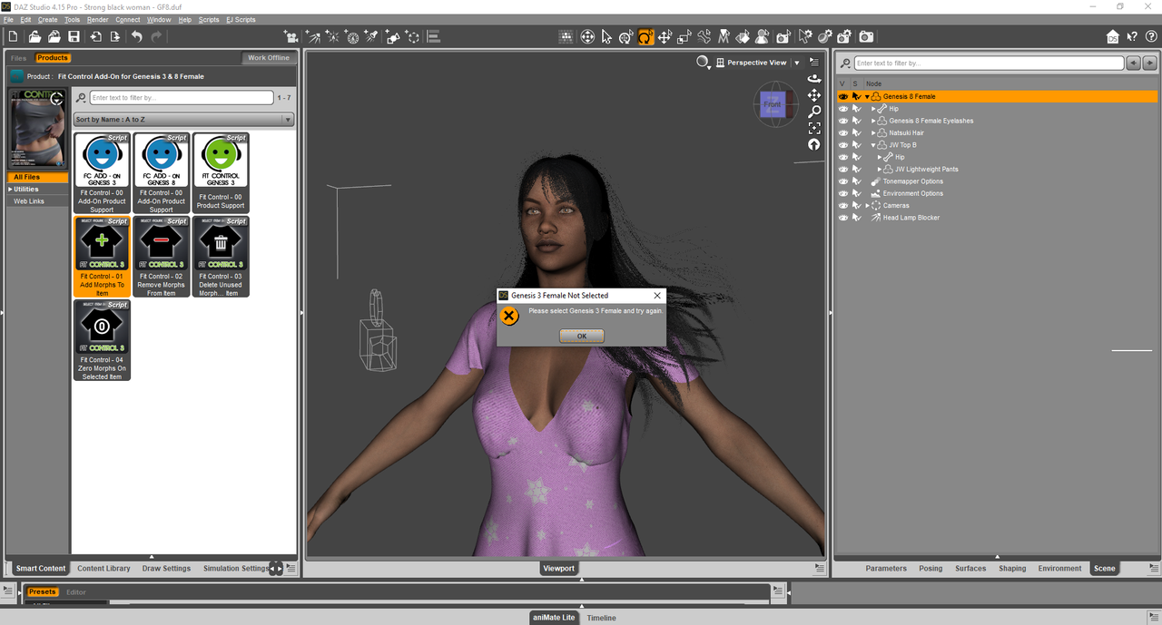Click the viewport orbit camera icon
Screen dimensions: 1162x625
tap(814, 79)
